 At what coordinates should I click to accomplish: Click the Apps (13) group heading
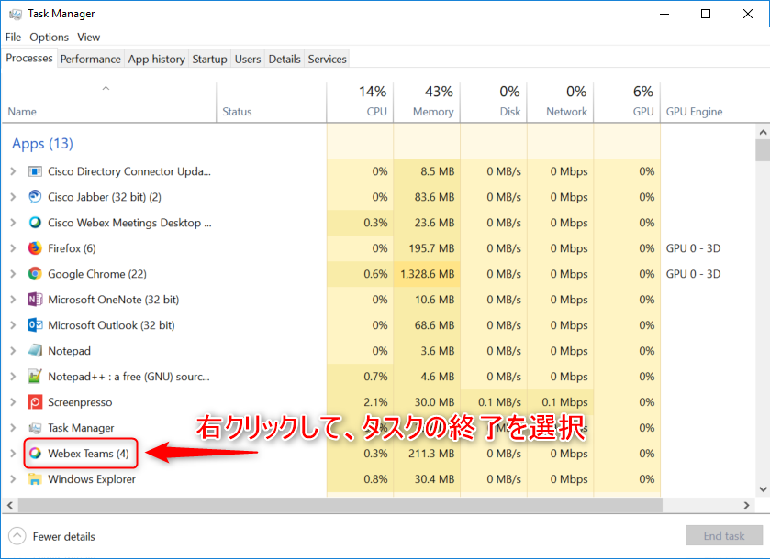click(x=42, y=144)
